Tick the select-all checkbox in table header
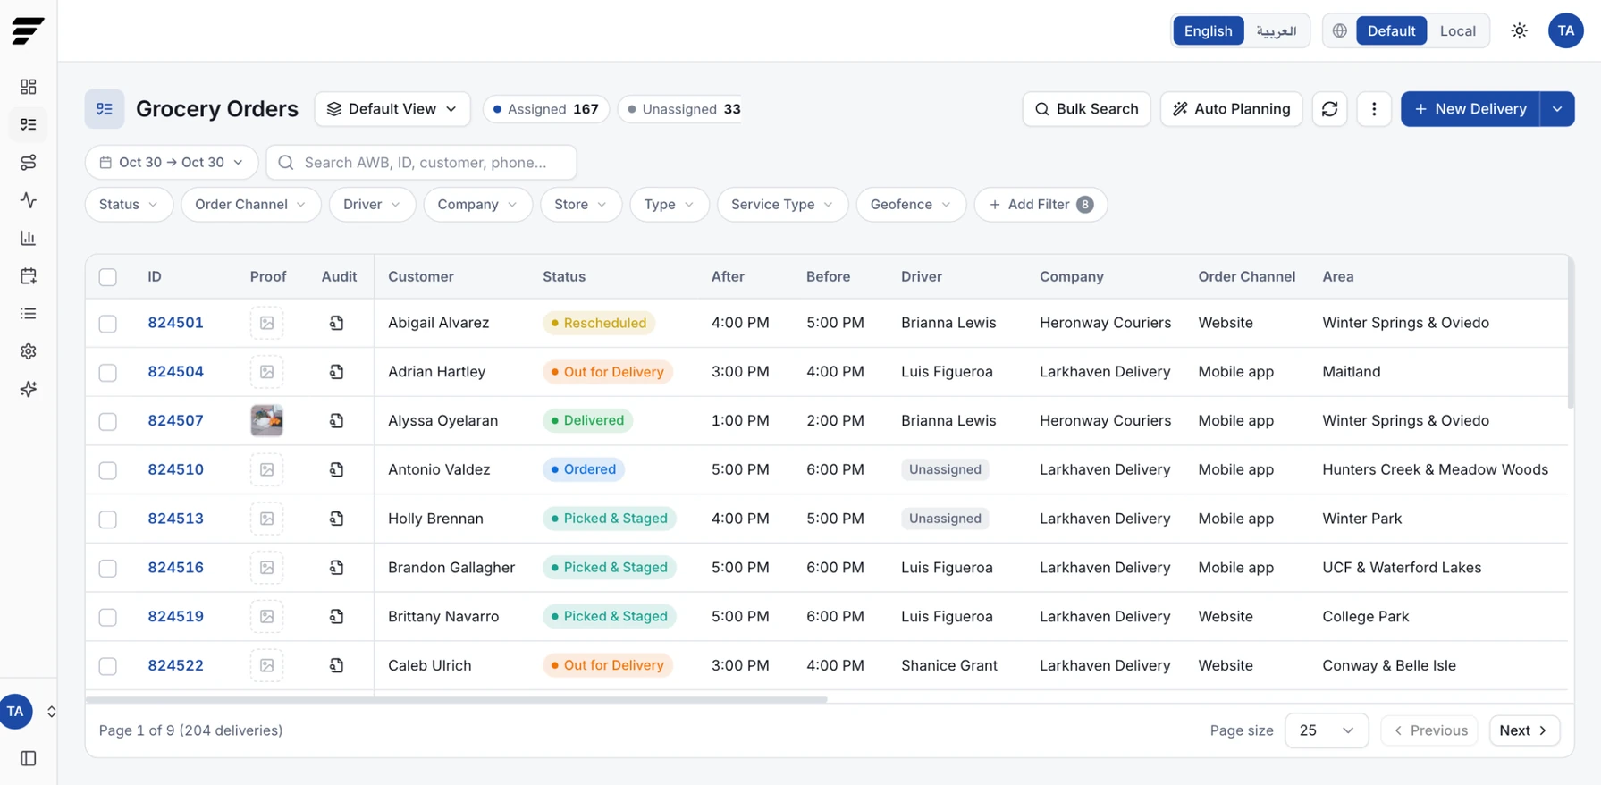1601x785 pixels. tap(108, 277)
